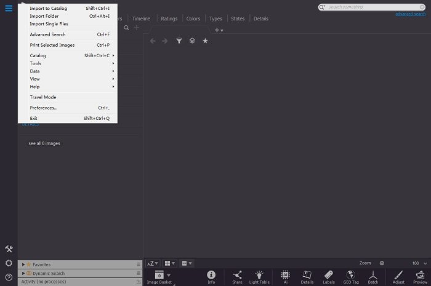Open the grid view mode dropdown
This screenshot has width=431, height=286.
pyautogui.click(x=169, y=263)
